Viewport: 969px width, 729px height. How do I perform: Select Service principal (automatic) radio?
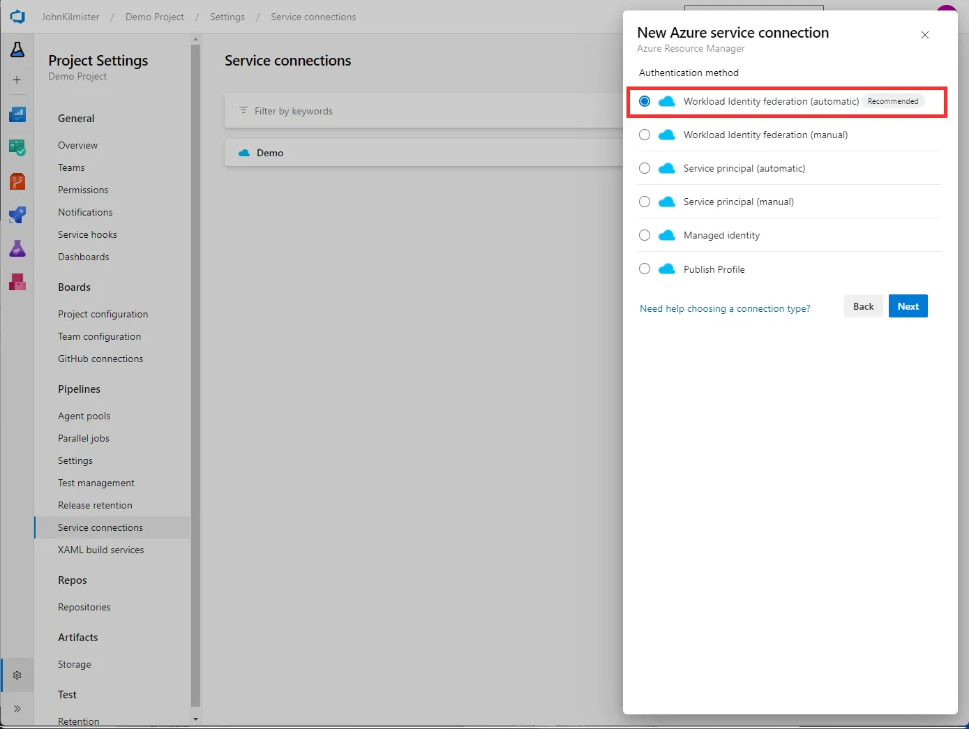point(645,168)
